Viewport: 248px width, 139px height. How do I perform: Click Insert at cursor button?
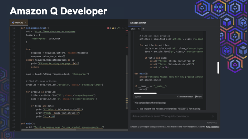coord(185,96)
